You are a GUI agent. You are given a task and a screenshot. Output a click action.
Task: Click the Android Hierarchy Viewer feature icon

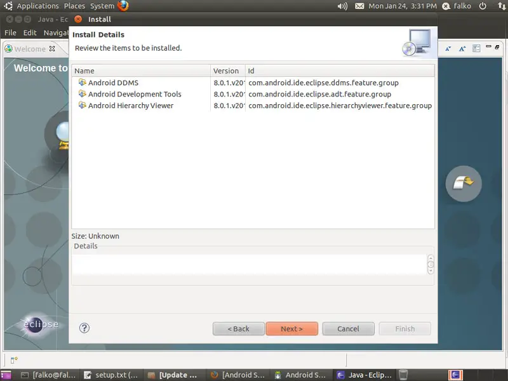point(83,105)
